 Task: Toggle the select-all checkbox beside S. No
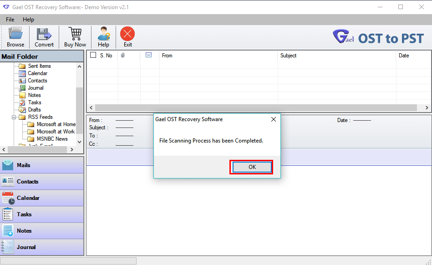93,55
